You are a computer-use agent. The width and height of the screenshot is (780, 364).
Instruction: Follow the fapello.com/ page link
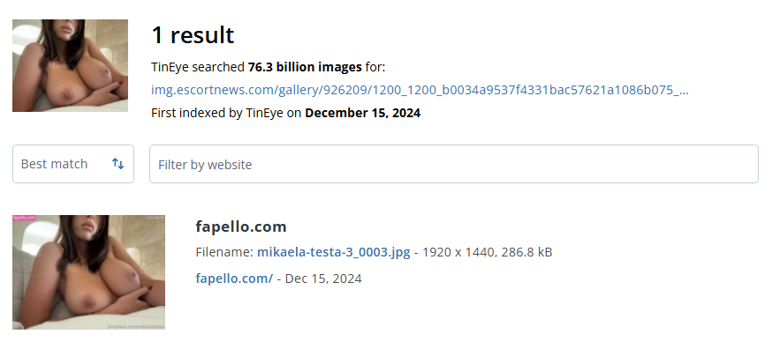coord(234,279)
